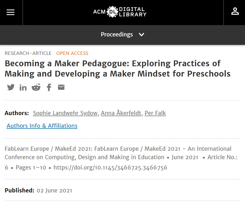Click the article title heading

tap(117, 68)
